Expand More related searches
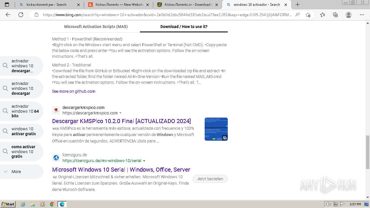370x208 pixels. (22, 172)
